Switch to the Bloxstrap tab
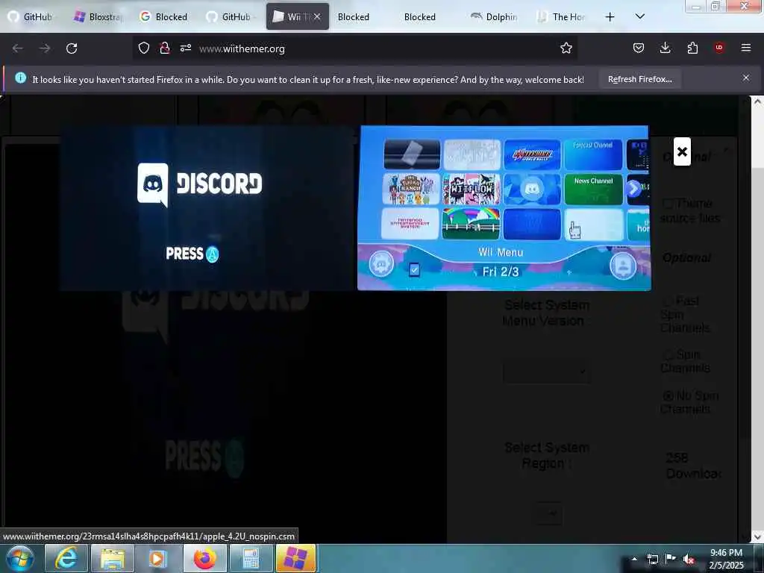Viewport: 764px width, 573px height. point(99,16)
